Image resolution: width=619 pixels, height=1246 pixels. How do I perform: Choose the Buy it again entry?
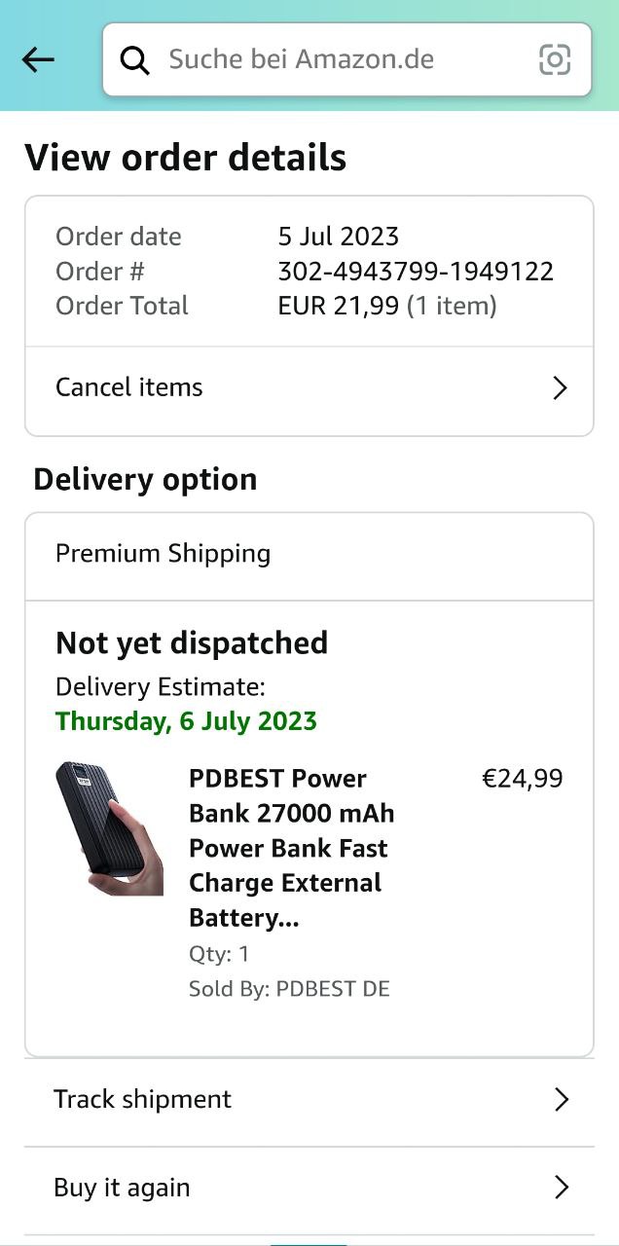point(123,1188)
